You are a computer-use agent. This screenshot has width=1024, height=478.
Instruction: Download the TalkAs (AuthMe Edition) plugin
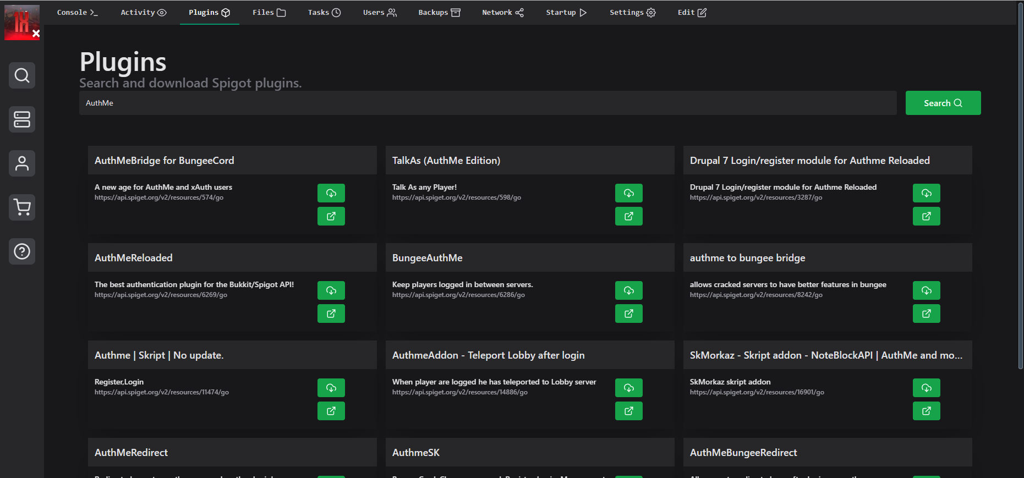629,193
